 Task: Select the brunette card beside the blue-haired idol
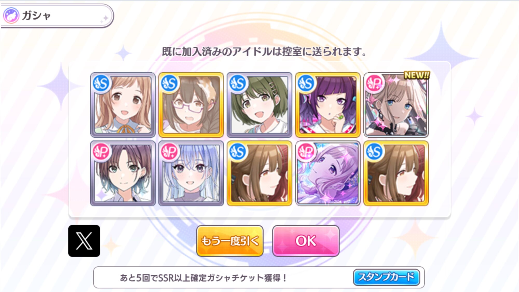tap(259, 173)
